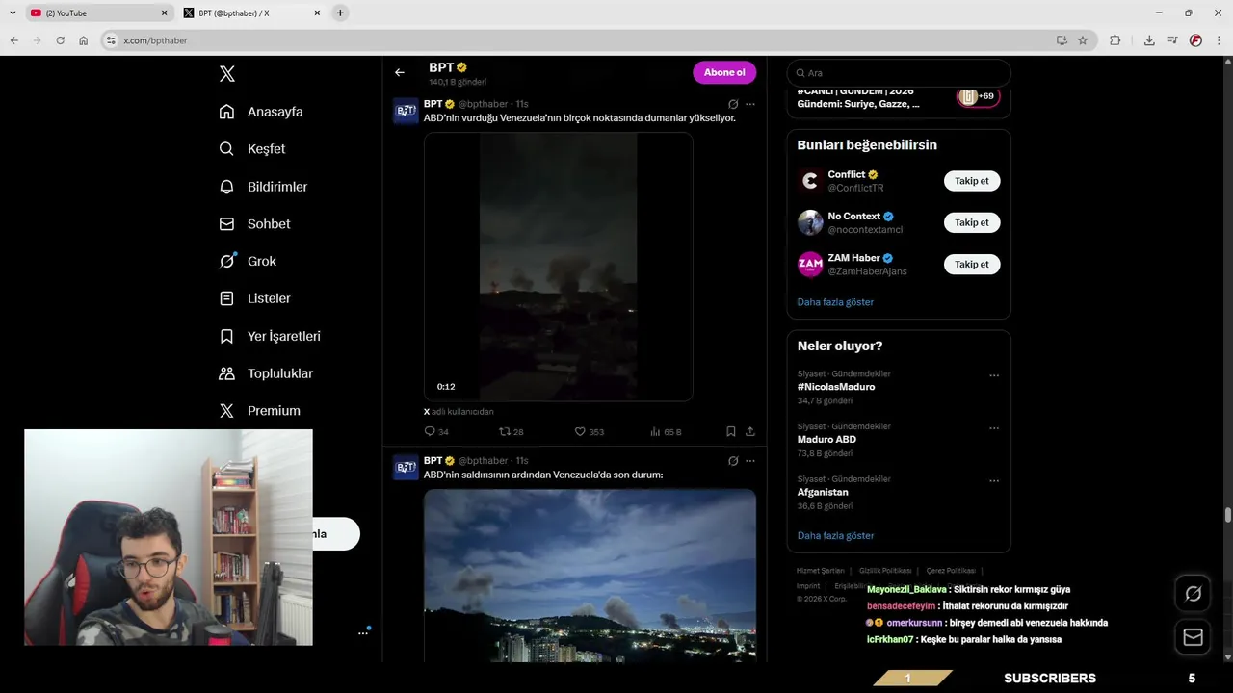This screenshot has width=1233, height=693.
Task: Open a new browser tab
Action: [x=340, y=13]
